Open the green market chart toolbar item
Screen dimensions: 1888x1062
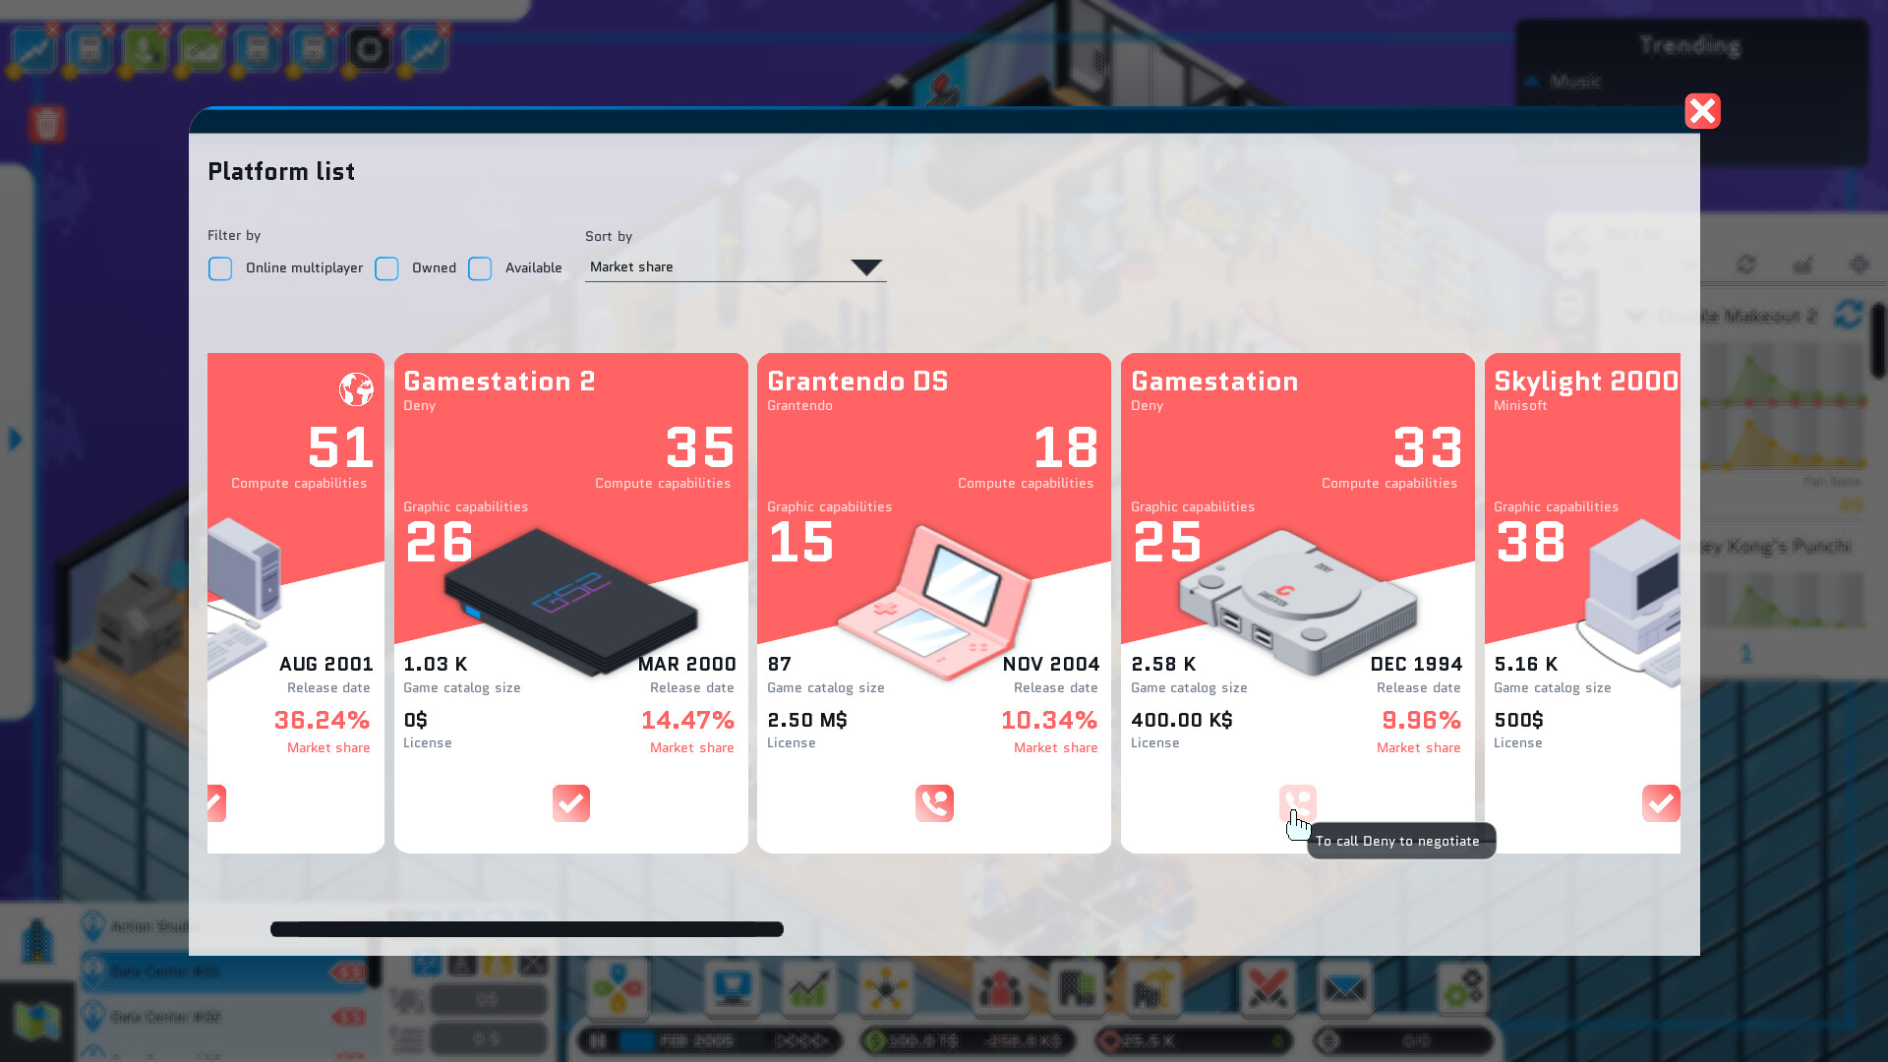[808, 987]
